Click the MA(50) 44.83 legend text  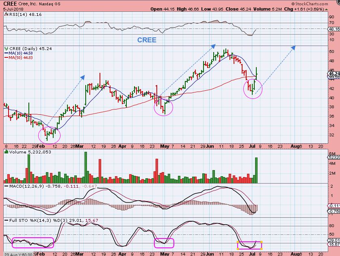(21, 57)
